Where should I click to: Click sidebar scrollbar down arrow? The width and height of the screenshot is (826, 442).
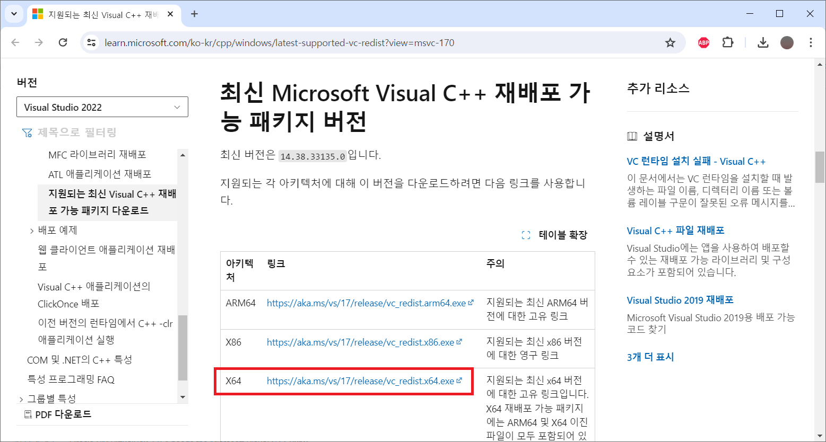[x=182, y=397]
